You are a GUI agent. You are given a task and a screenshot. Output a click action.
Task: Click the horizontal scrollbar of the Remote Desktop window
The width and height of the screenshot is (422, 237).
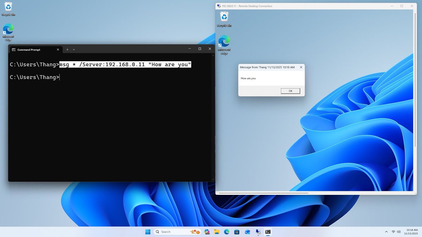[263, 193]
